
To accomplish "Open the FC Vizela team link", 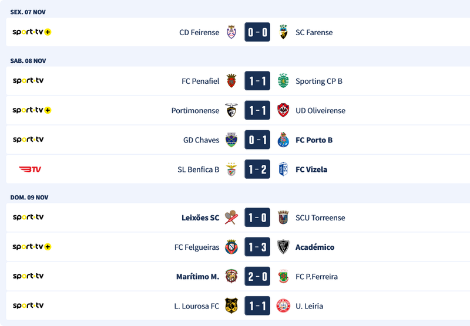I will [311, 169].
